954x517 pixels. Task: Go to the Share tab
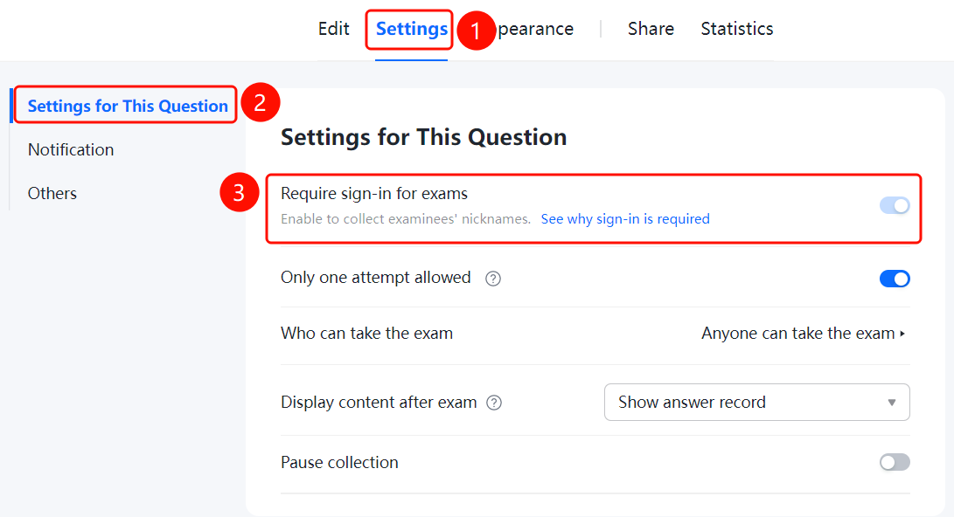tap(651, 29)
